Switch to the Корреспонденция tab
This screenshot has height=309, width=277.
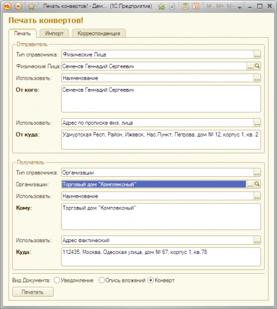99,33
